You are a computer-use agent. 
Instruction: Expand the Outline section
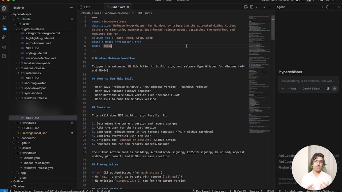tap(18, 181)
